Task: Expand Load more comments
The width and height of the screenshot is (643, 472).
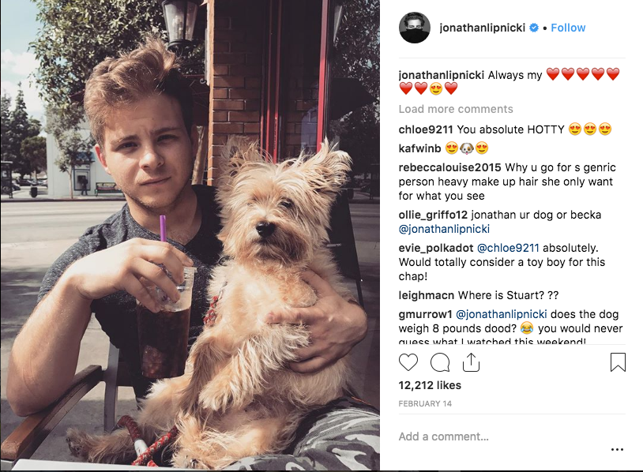Action: (x=456, y=109)
